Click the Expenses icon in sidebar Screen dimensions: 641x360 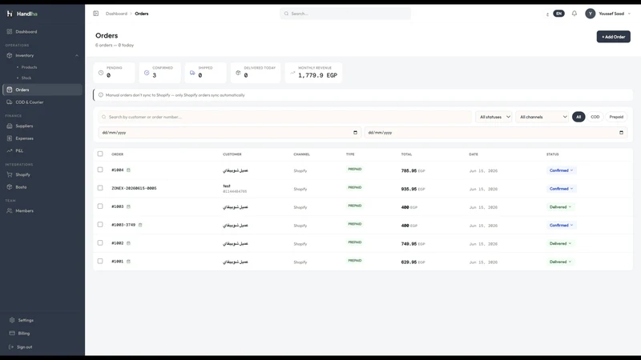10,138
